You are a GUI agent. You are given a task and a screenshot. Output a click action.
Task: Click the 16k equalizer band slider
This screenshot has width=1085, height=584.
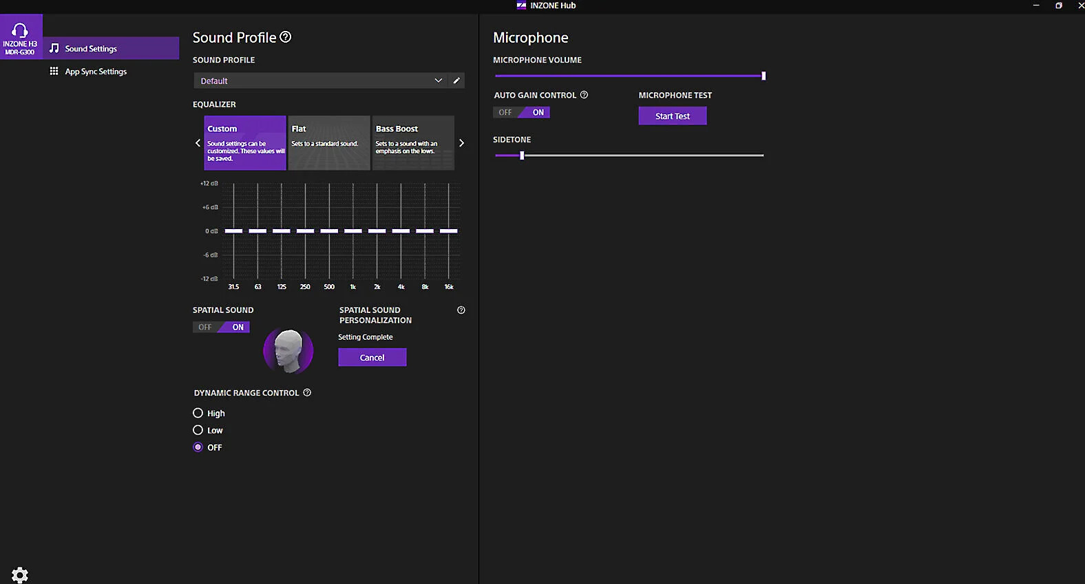449,231
